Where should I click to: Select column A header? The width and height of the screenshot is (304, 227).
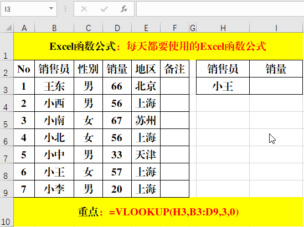click(24, 28)
